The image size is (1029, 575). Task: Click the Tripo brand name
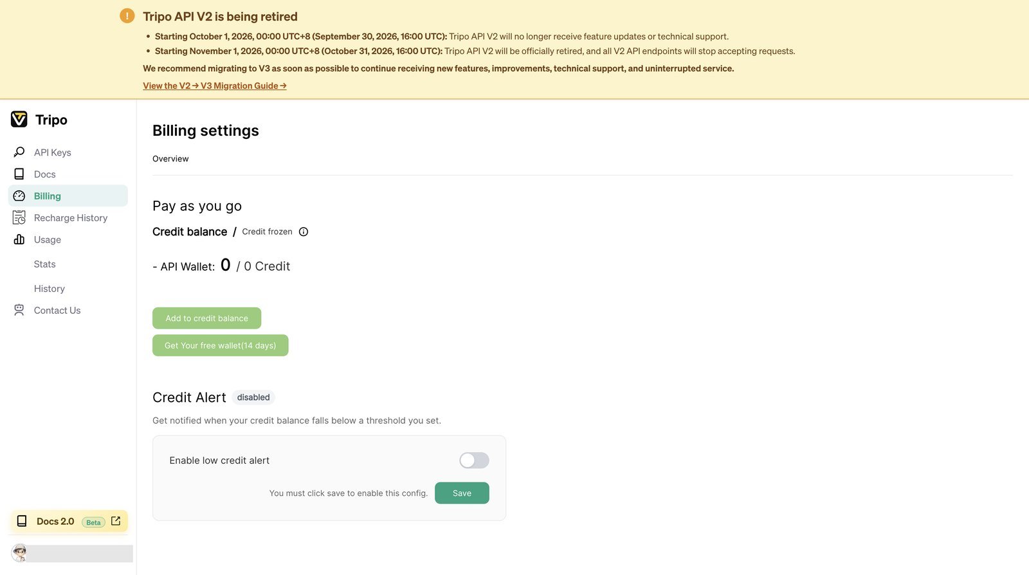coord(51,120)
